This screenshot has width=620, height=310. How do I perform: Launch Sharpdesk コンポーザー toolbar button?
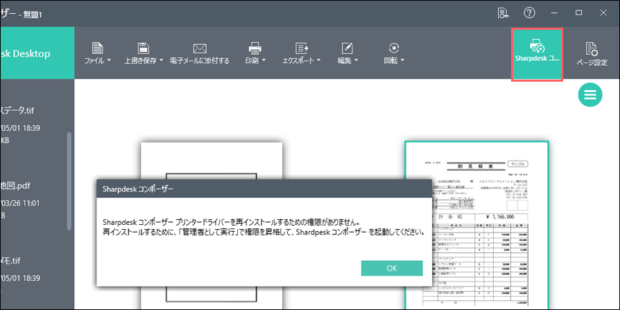[537, 55]
